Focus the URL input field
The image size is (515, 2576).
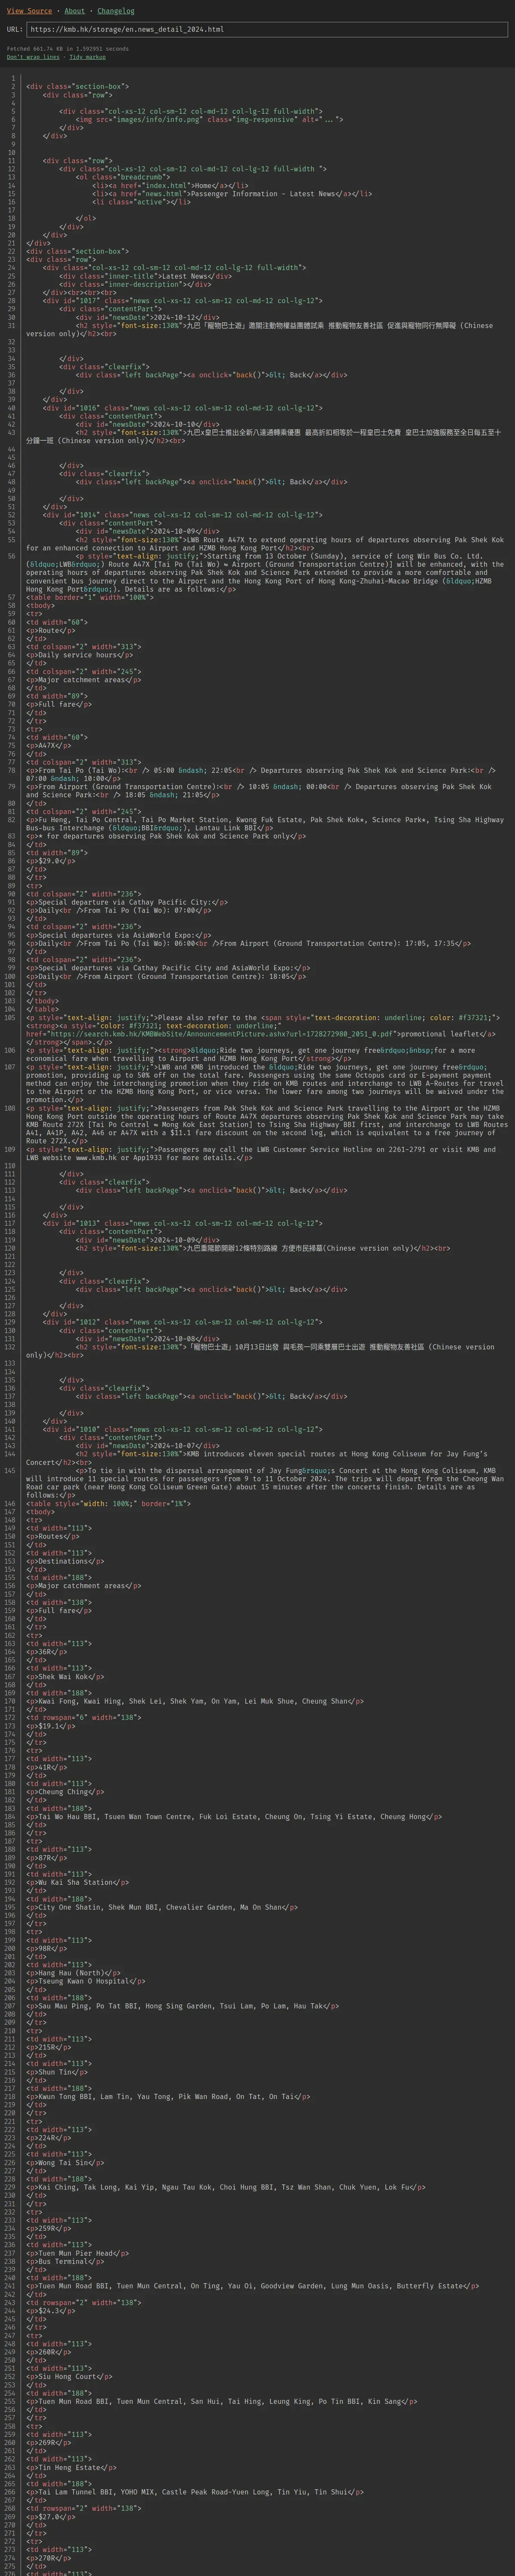tap(267, 29)
